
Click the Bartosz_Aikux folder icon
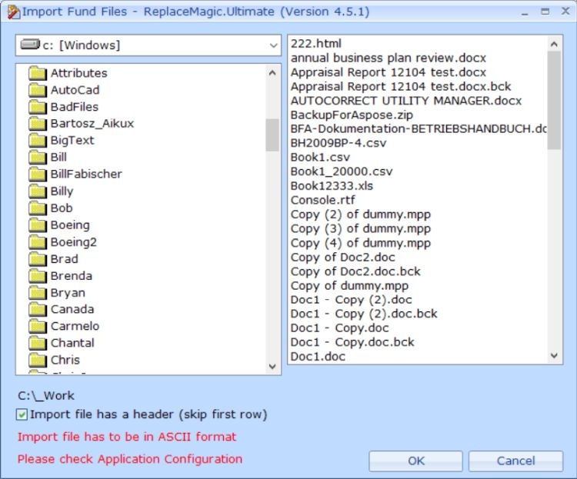(38, 124)
